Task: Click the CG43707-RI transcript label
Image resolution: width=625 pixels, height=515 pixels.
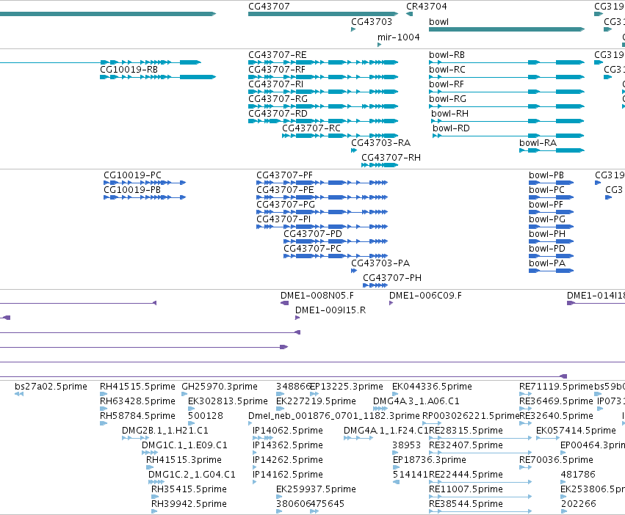Action: coord(276,84)
